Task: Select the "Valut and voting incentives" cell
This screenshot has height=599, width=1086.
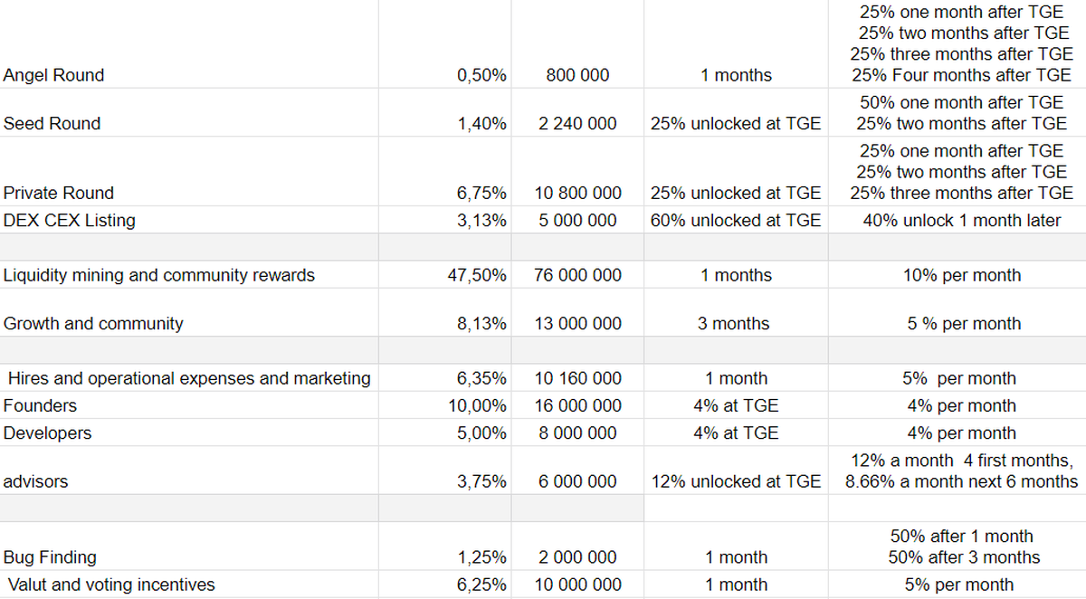Action: [x=110, y=585]
